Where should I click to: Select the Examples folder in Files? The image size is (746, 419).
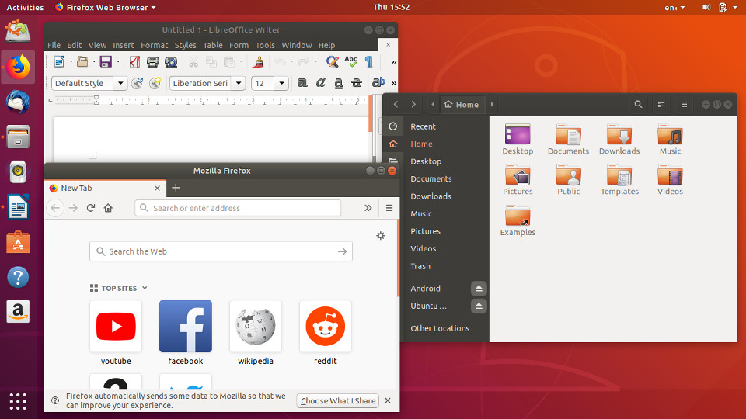point(518,221)
